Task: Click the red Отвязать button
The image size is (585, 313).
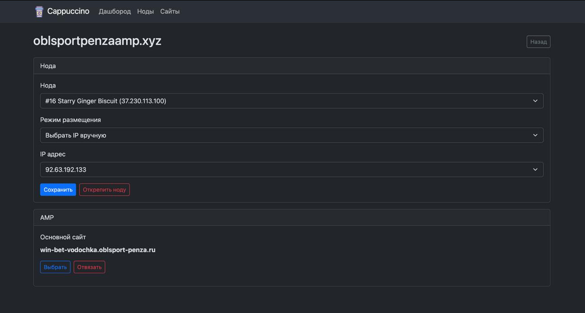Action: tap(89, 267)
